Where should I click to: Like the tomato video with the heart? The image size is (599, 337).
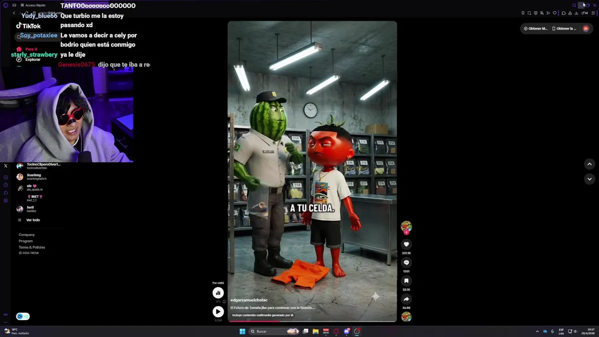coord(406,244)
